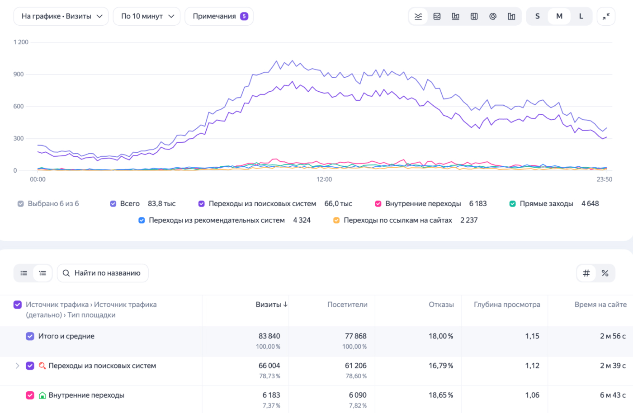Click search visits value '66 004'
Viewport: 633px width, 413px height.
point(269,366)
